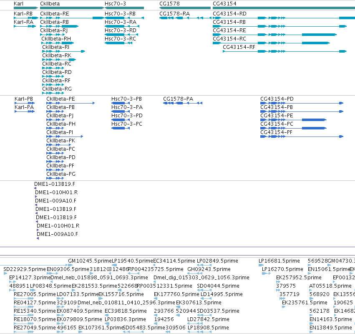
Task: Click protein CG43154-PE
Action: (293, 120)
